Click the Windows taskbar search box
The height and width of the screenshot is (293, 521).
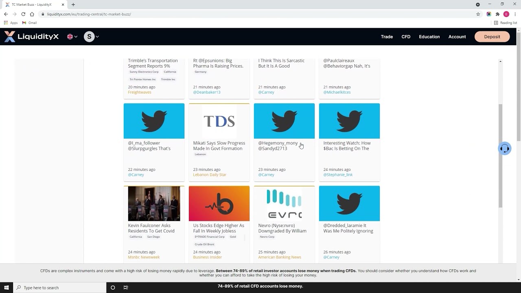click(59, 287)
